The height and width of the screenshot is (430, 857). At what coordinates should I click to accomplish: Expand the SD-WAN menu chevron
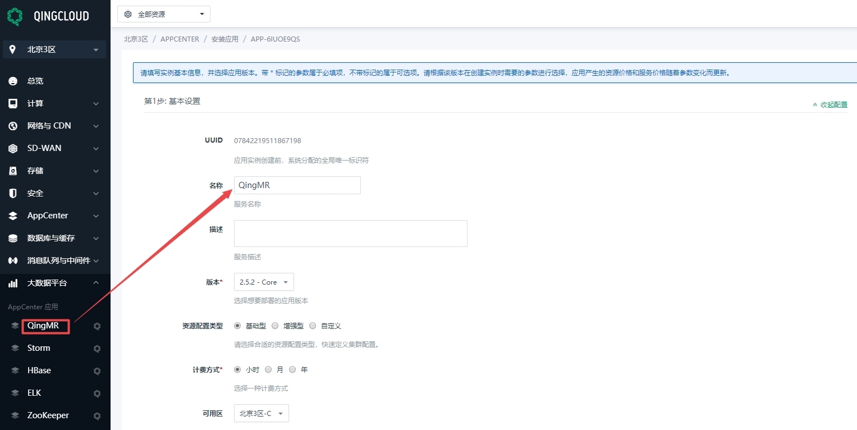click(96, 149)
